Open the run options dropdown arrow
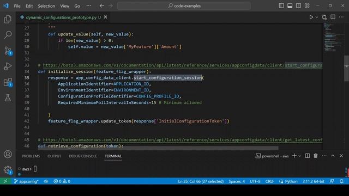 317,17
